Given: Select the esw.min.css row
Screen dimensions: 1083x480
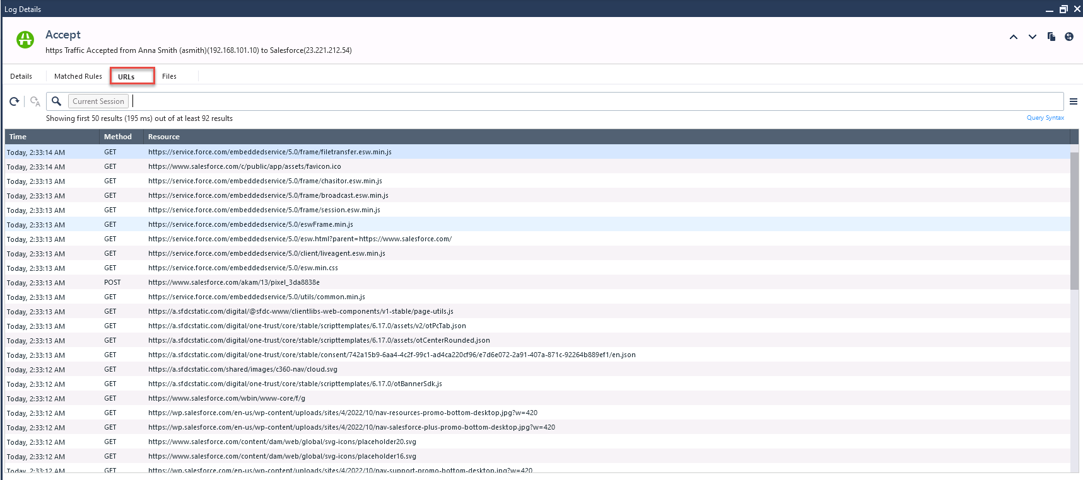Looking at the screenshot, I should pyautogui.click(x=537, y=268).
